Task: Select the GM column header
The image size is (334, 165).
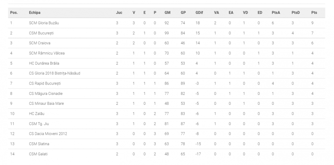Action: click(167, 13)
